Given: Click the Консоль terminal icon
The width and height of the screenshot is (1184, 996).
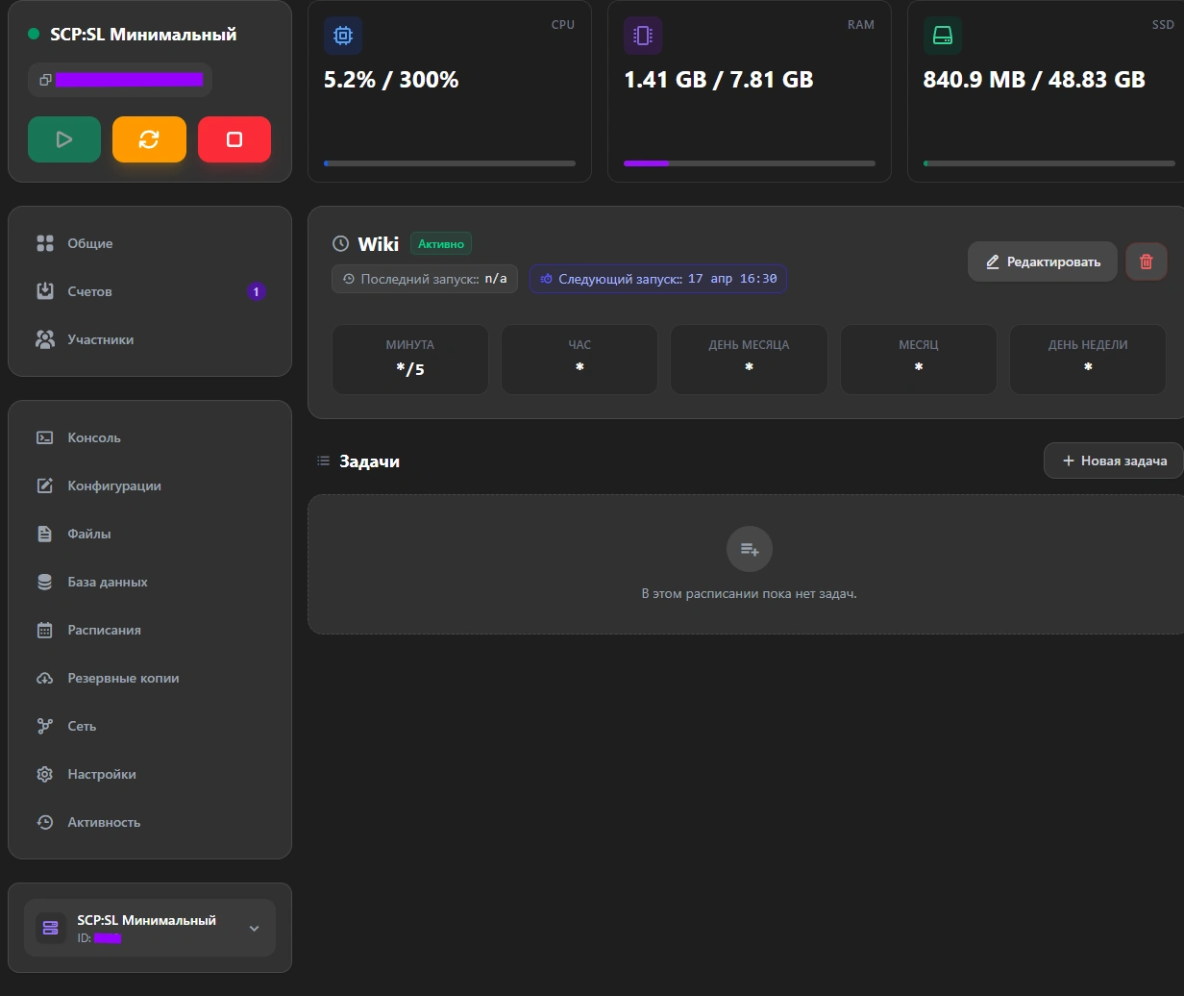Looking at the screenshot, I should pos(45,437).
